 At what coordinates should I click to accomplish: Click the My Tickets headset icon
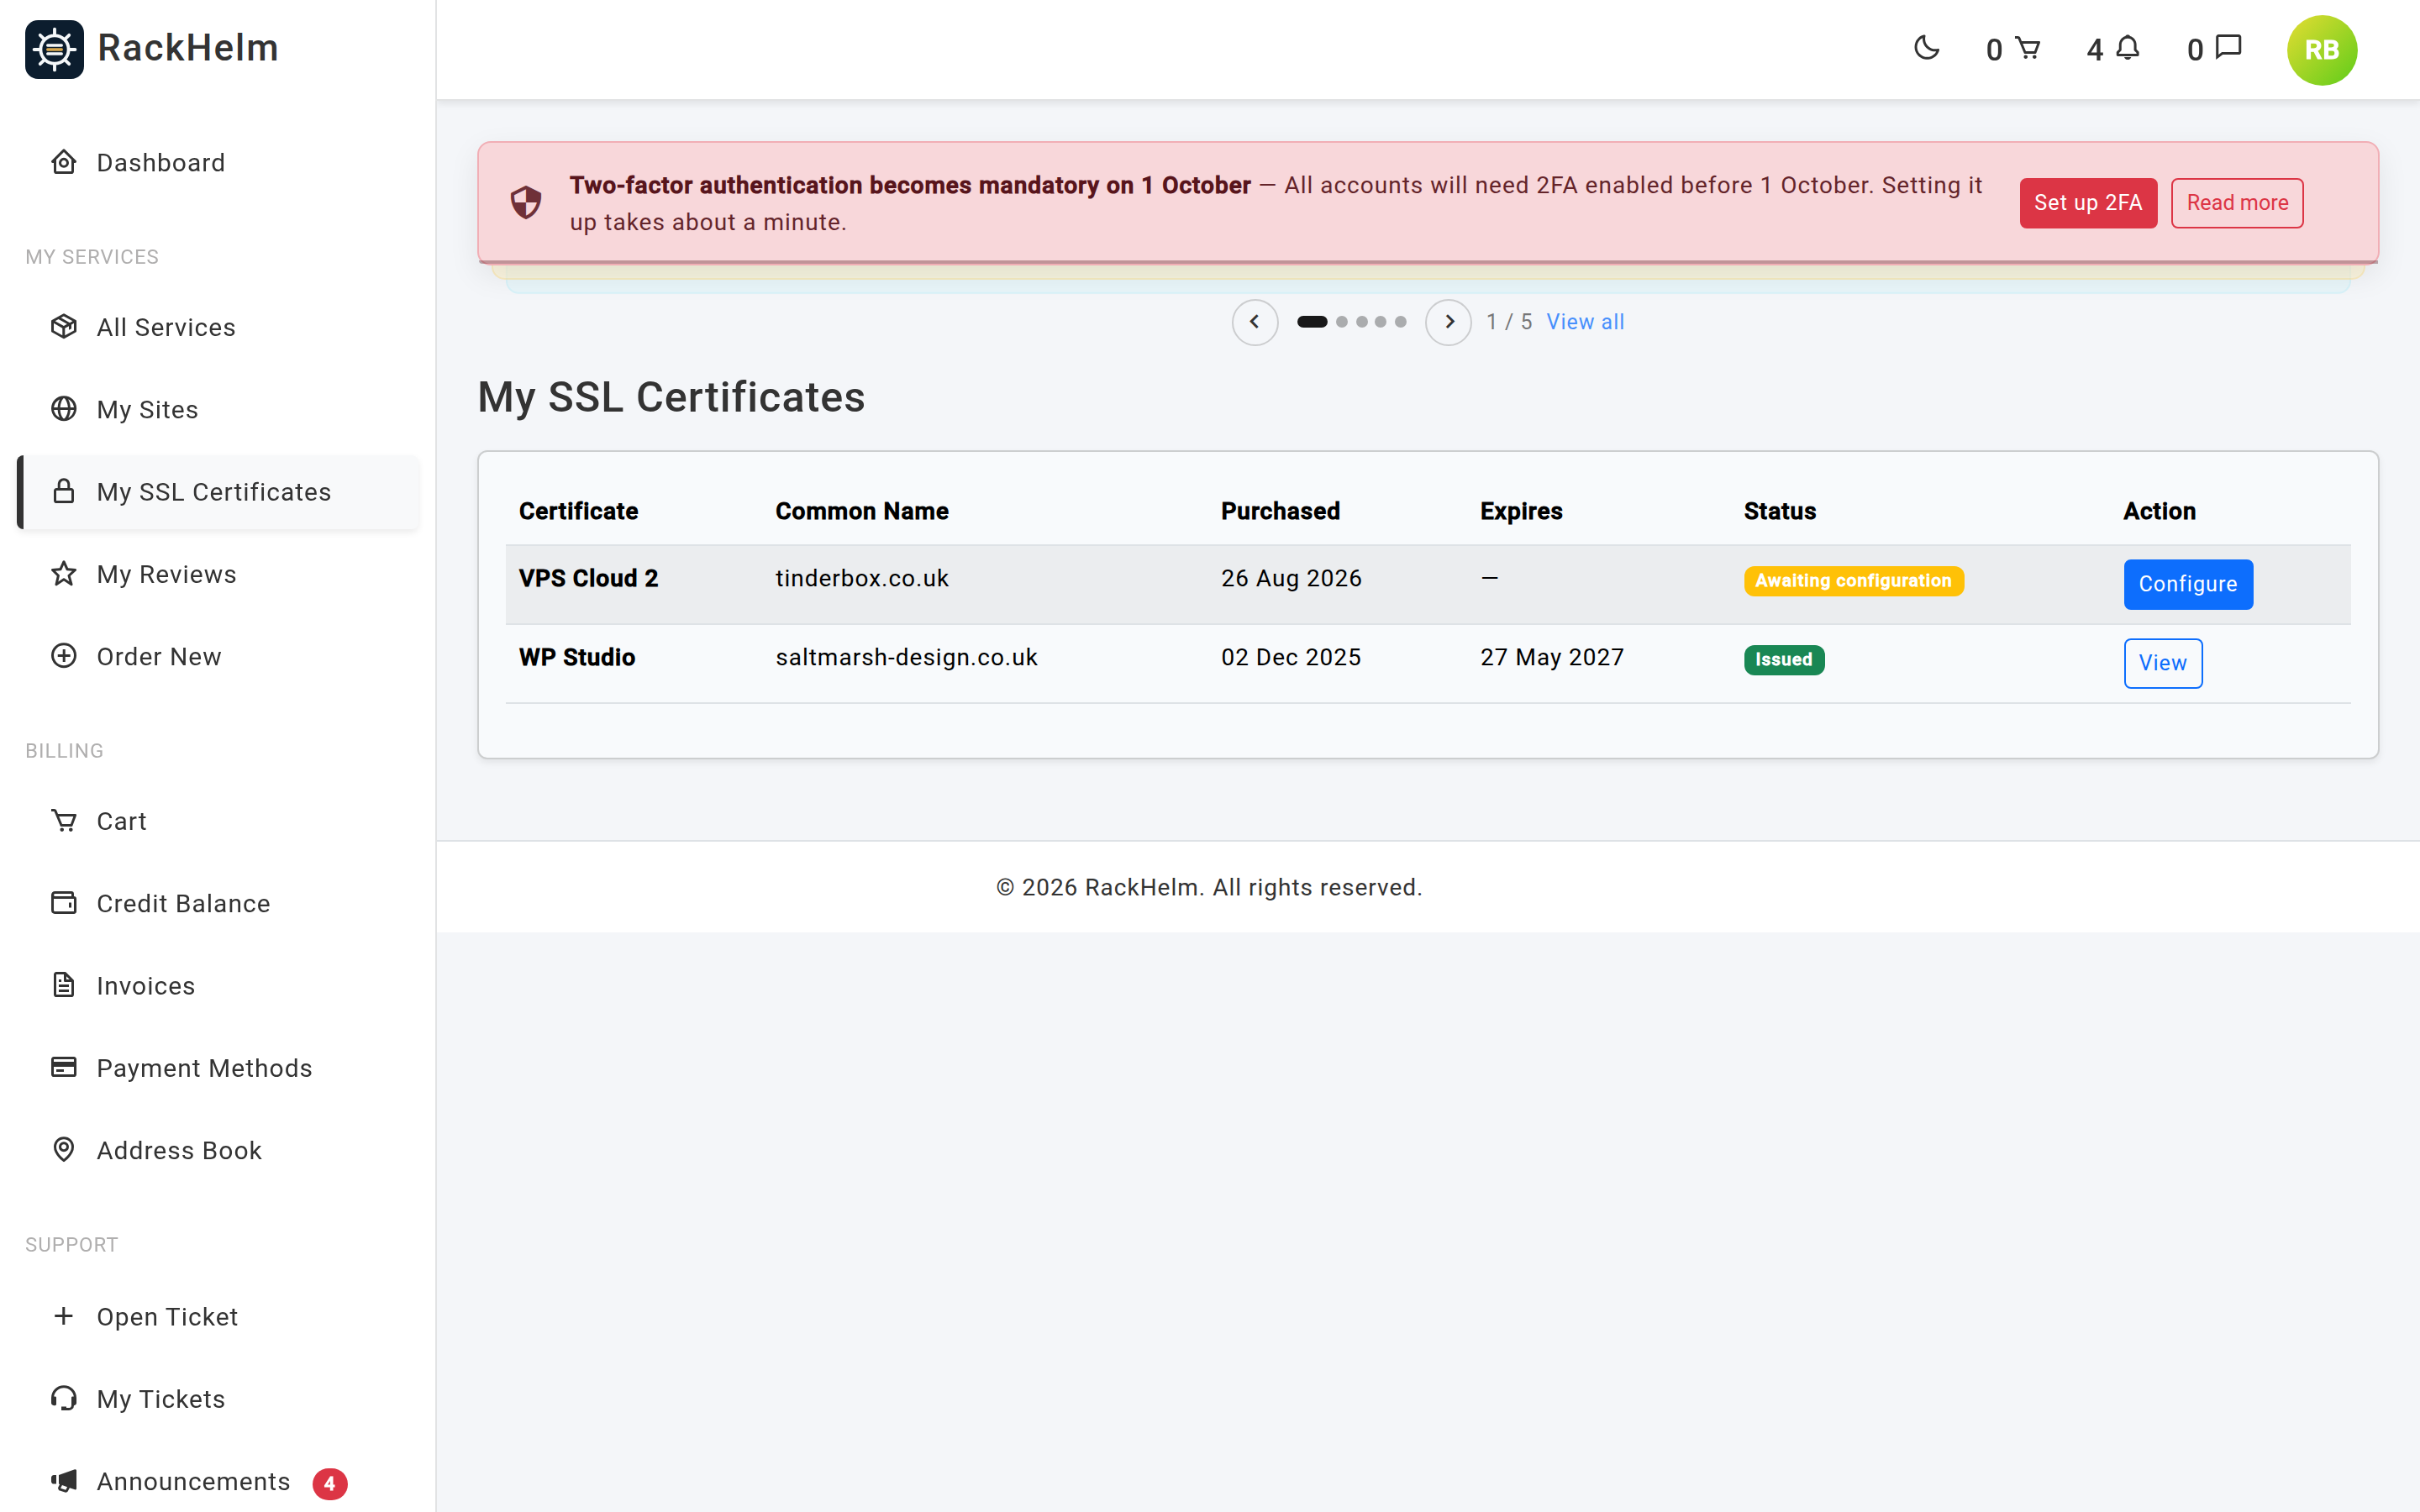coord(64,1398)
